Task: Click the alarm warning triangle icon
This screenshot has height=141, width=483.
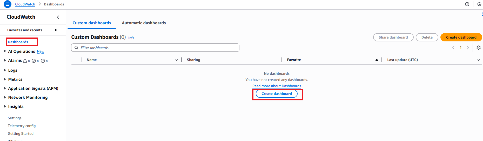Action: click(25, 61)
